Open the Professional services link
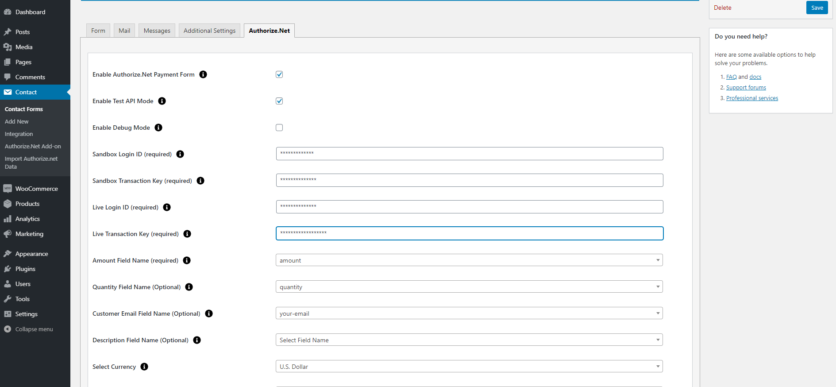Screen dimensions: 836x387 coord(752,98)
